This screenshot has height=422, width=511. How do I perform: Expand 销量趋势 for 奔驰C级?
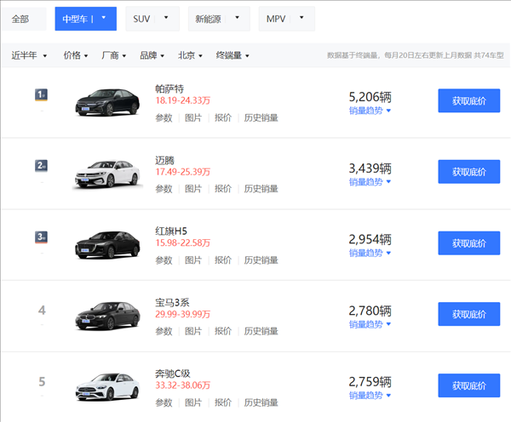coord(370,396)
